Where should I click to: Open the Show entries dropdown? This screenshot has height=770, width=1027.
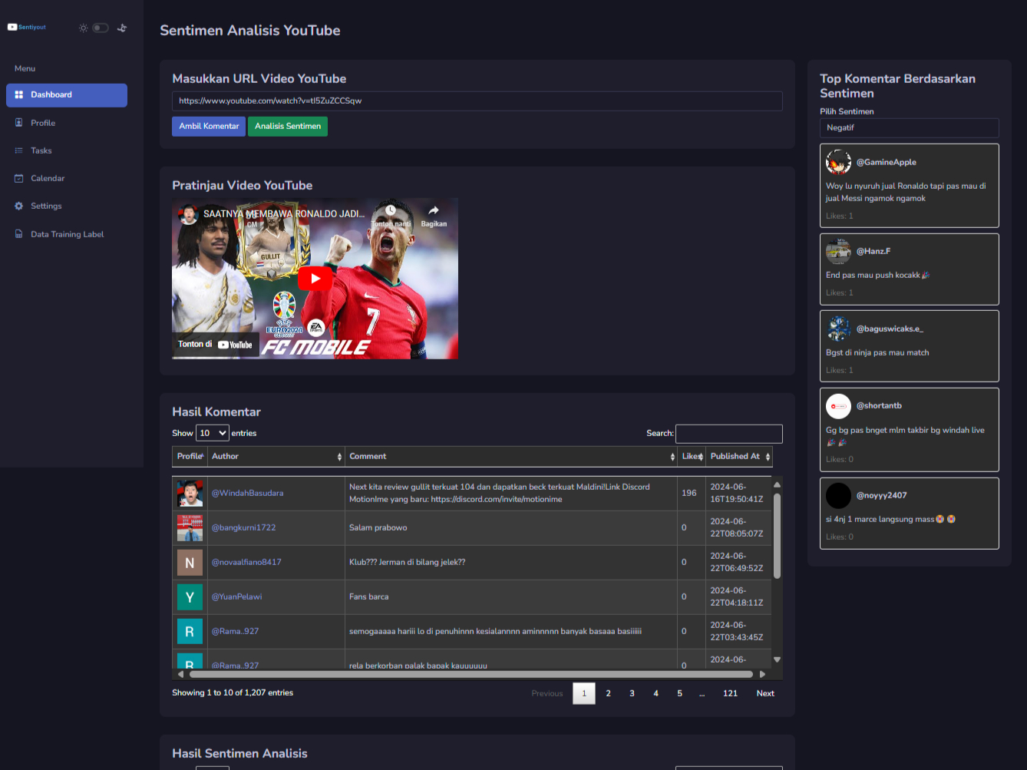point(213,433)
